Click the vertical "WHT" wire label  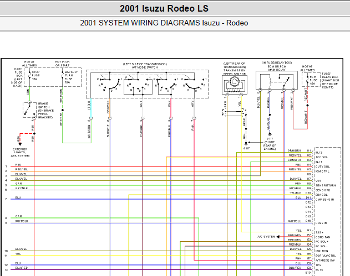click(141, 104)
